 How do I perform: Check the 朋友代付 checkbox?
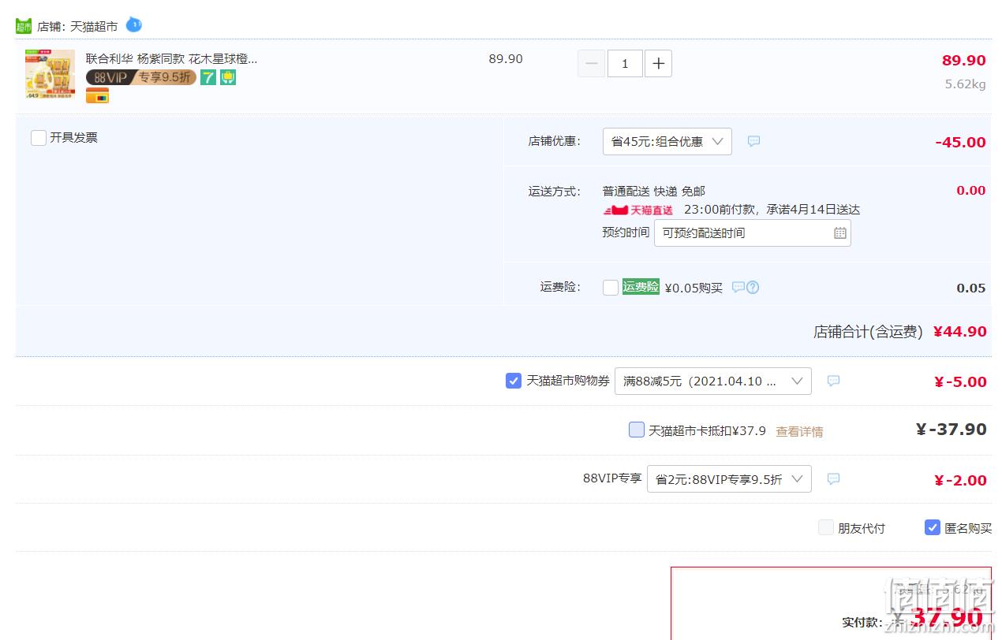[826, 527]
